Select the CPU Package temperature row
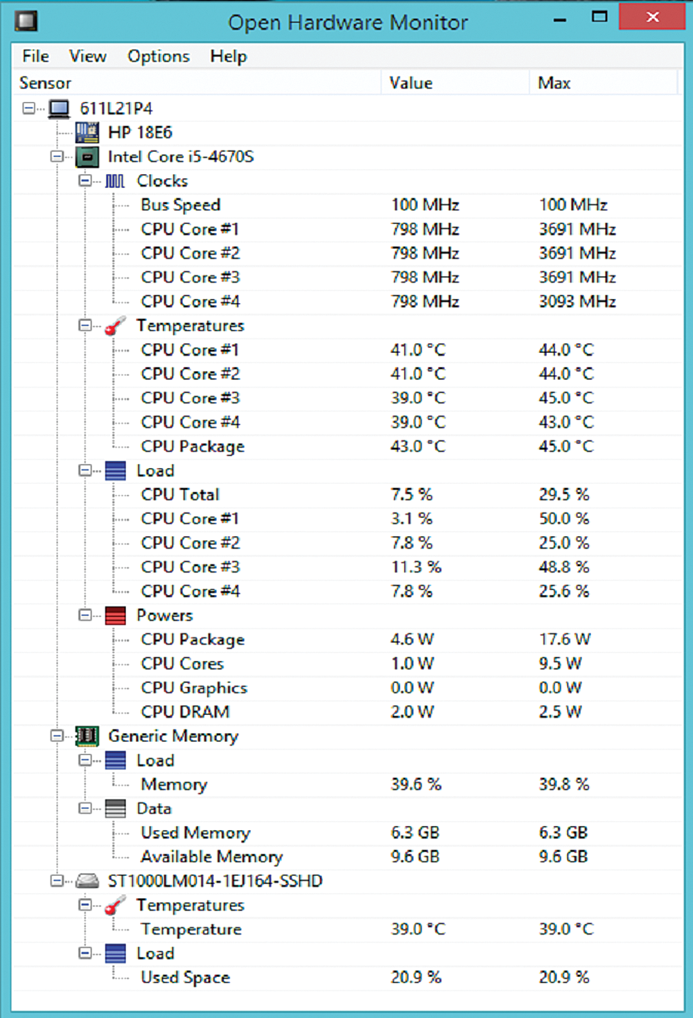This screenshot has height=1018, width=693. click(193, 447)
